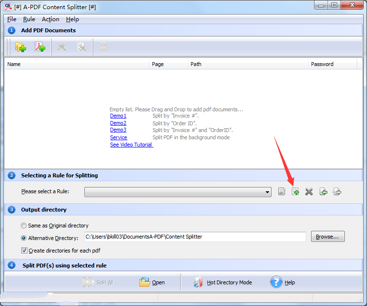Select the Alternative Directory radio button
The image size is (367, 306).
point(24,238)
